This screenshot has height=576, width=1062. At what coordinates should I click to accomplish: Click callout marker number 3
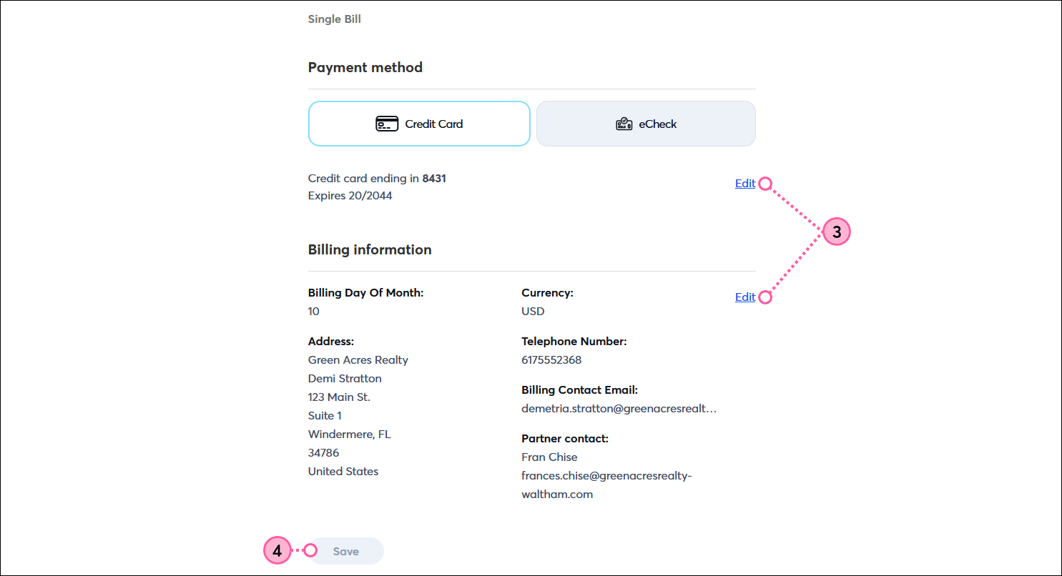pos(836,231)
